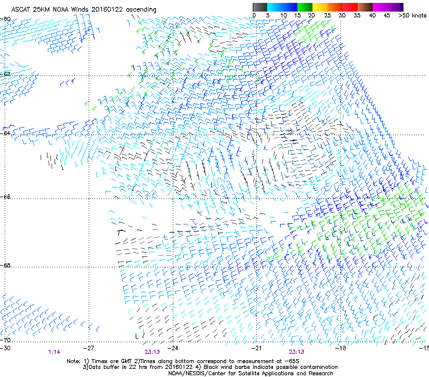
Task: Select the cyan-to-blue 5-15 knots color bar segment
Action: point(282,7)
